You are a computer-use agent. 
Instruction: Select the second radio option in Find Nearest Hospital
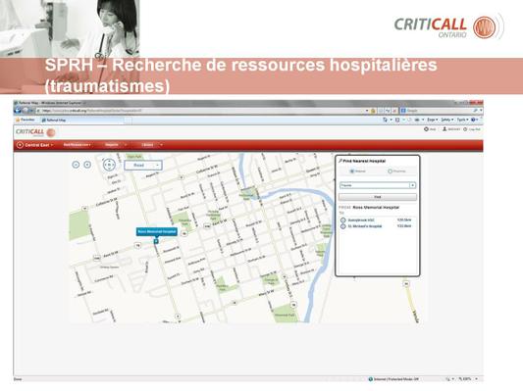[390, 171]
